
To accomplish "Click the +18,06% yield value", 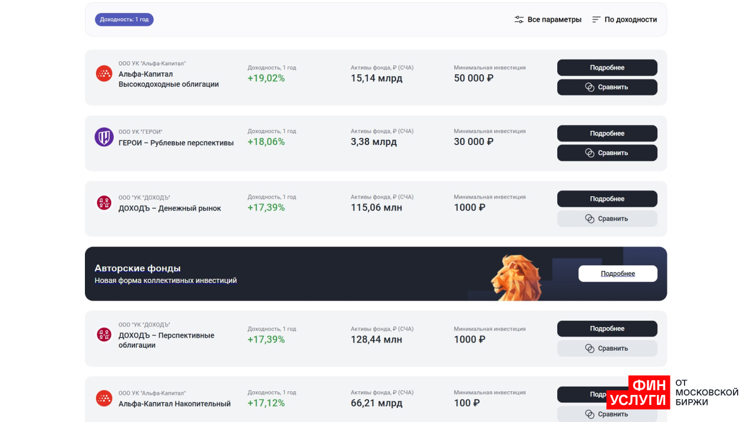I will (266, 142).
